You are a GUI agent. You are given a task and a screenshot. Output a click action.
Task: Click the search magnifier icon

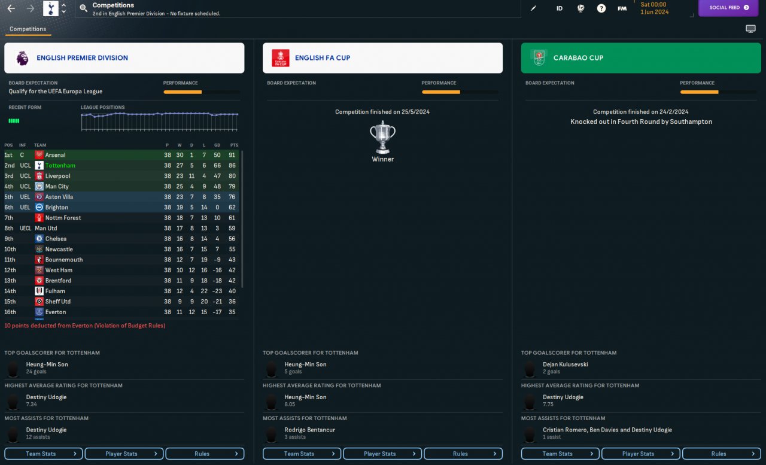coord(84,8)
